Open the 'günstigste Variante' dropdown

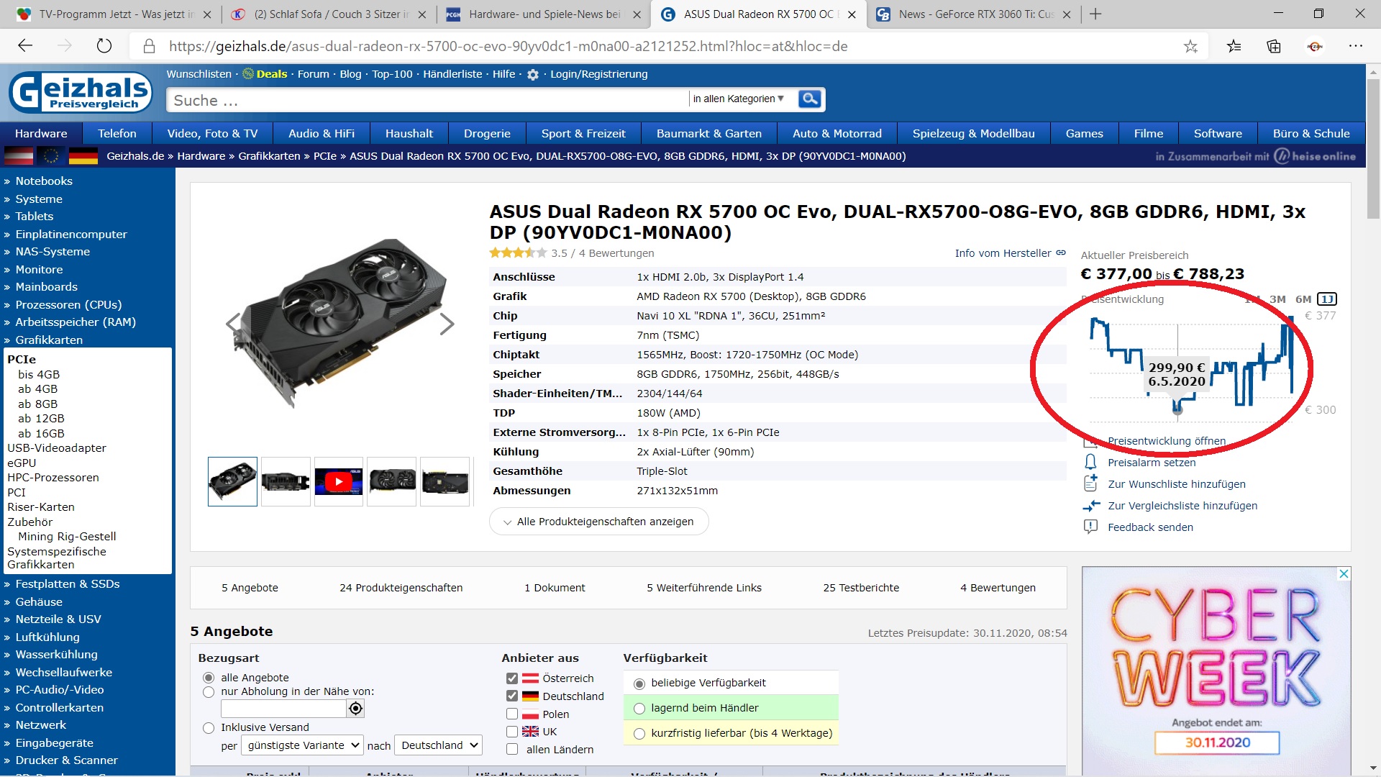(x=302, y=745)
